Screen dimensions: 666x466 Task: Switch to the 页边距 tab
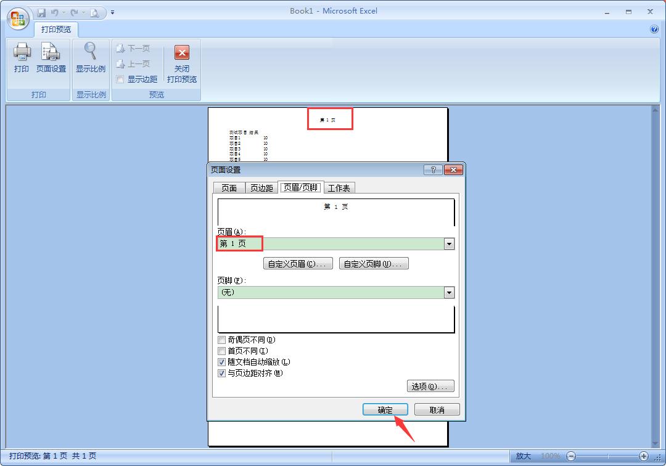pos(261,188)
